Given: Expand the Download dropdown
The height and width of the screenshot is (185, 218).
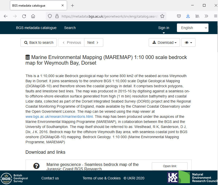Looking at the screenshot, I should click(164, 42).
